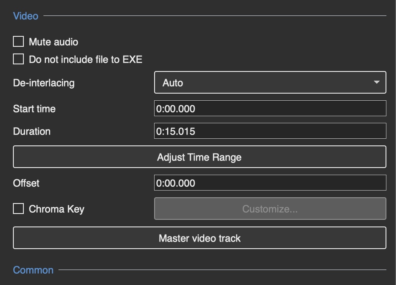This screenshot has width=396, height=285.
Task: Click the De-interlacing label
Action: click(44, 83)
